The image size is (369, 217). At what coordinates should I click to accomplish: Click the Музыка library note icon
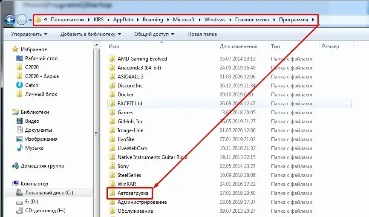coord(19,148)
